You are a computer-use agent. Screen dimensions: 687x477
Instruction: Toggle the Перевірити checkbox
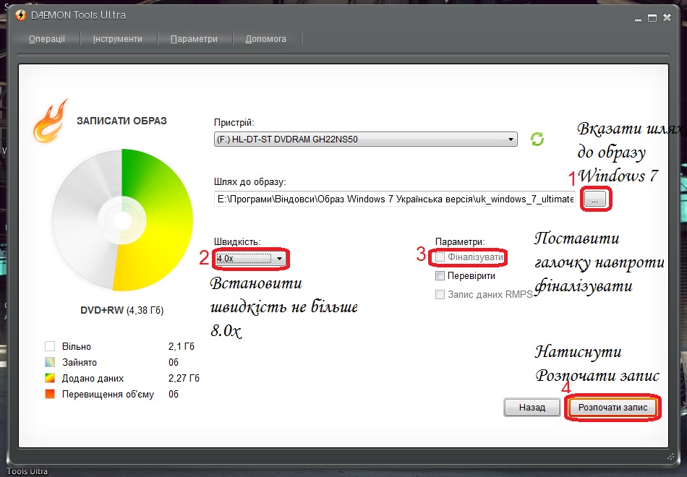[x=440, y=276]
